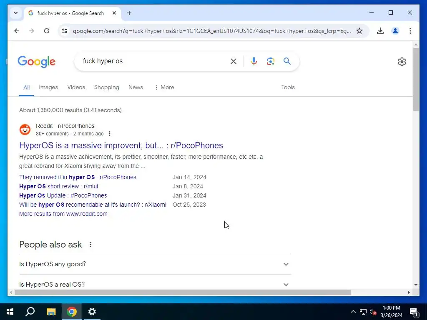The height and width of the screenshot is (320, 427).
Task: Open HyperOS is a massive improvent result
Action: pos(121,145)
